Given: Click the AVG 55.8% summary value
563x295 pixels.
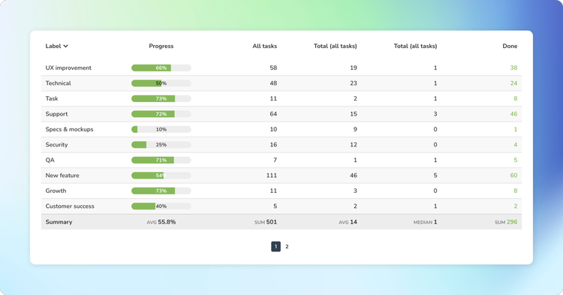Looking at the screenshot, I should tap(161, 221).
